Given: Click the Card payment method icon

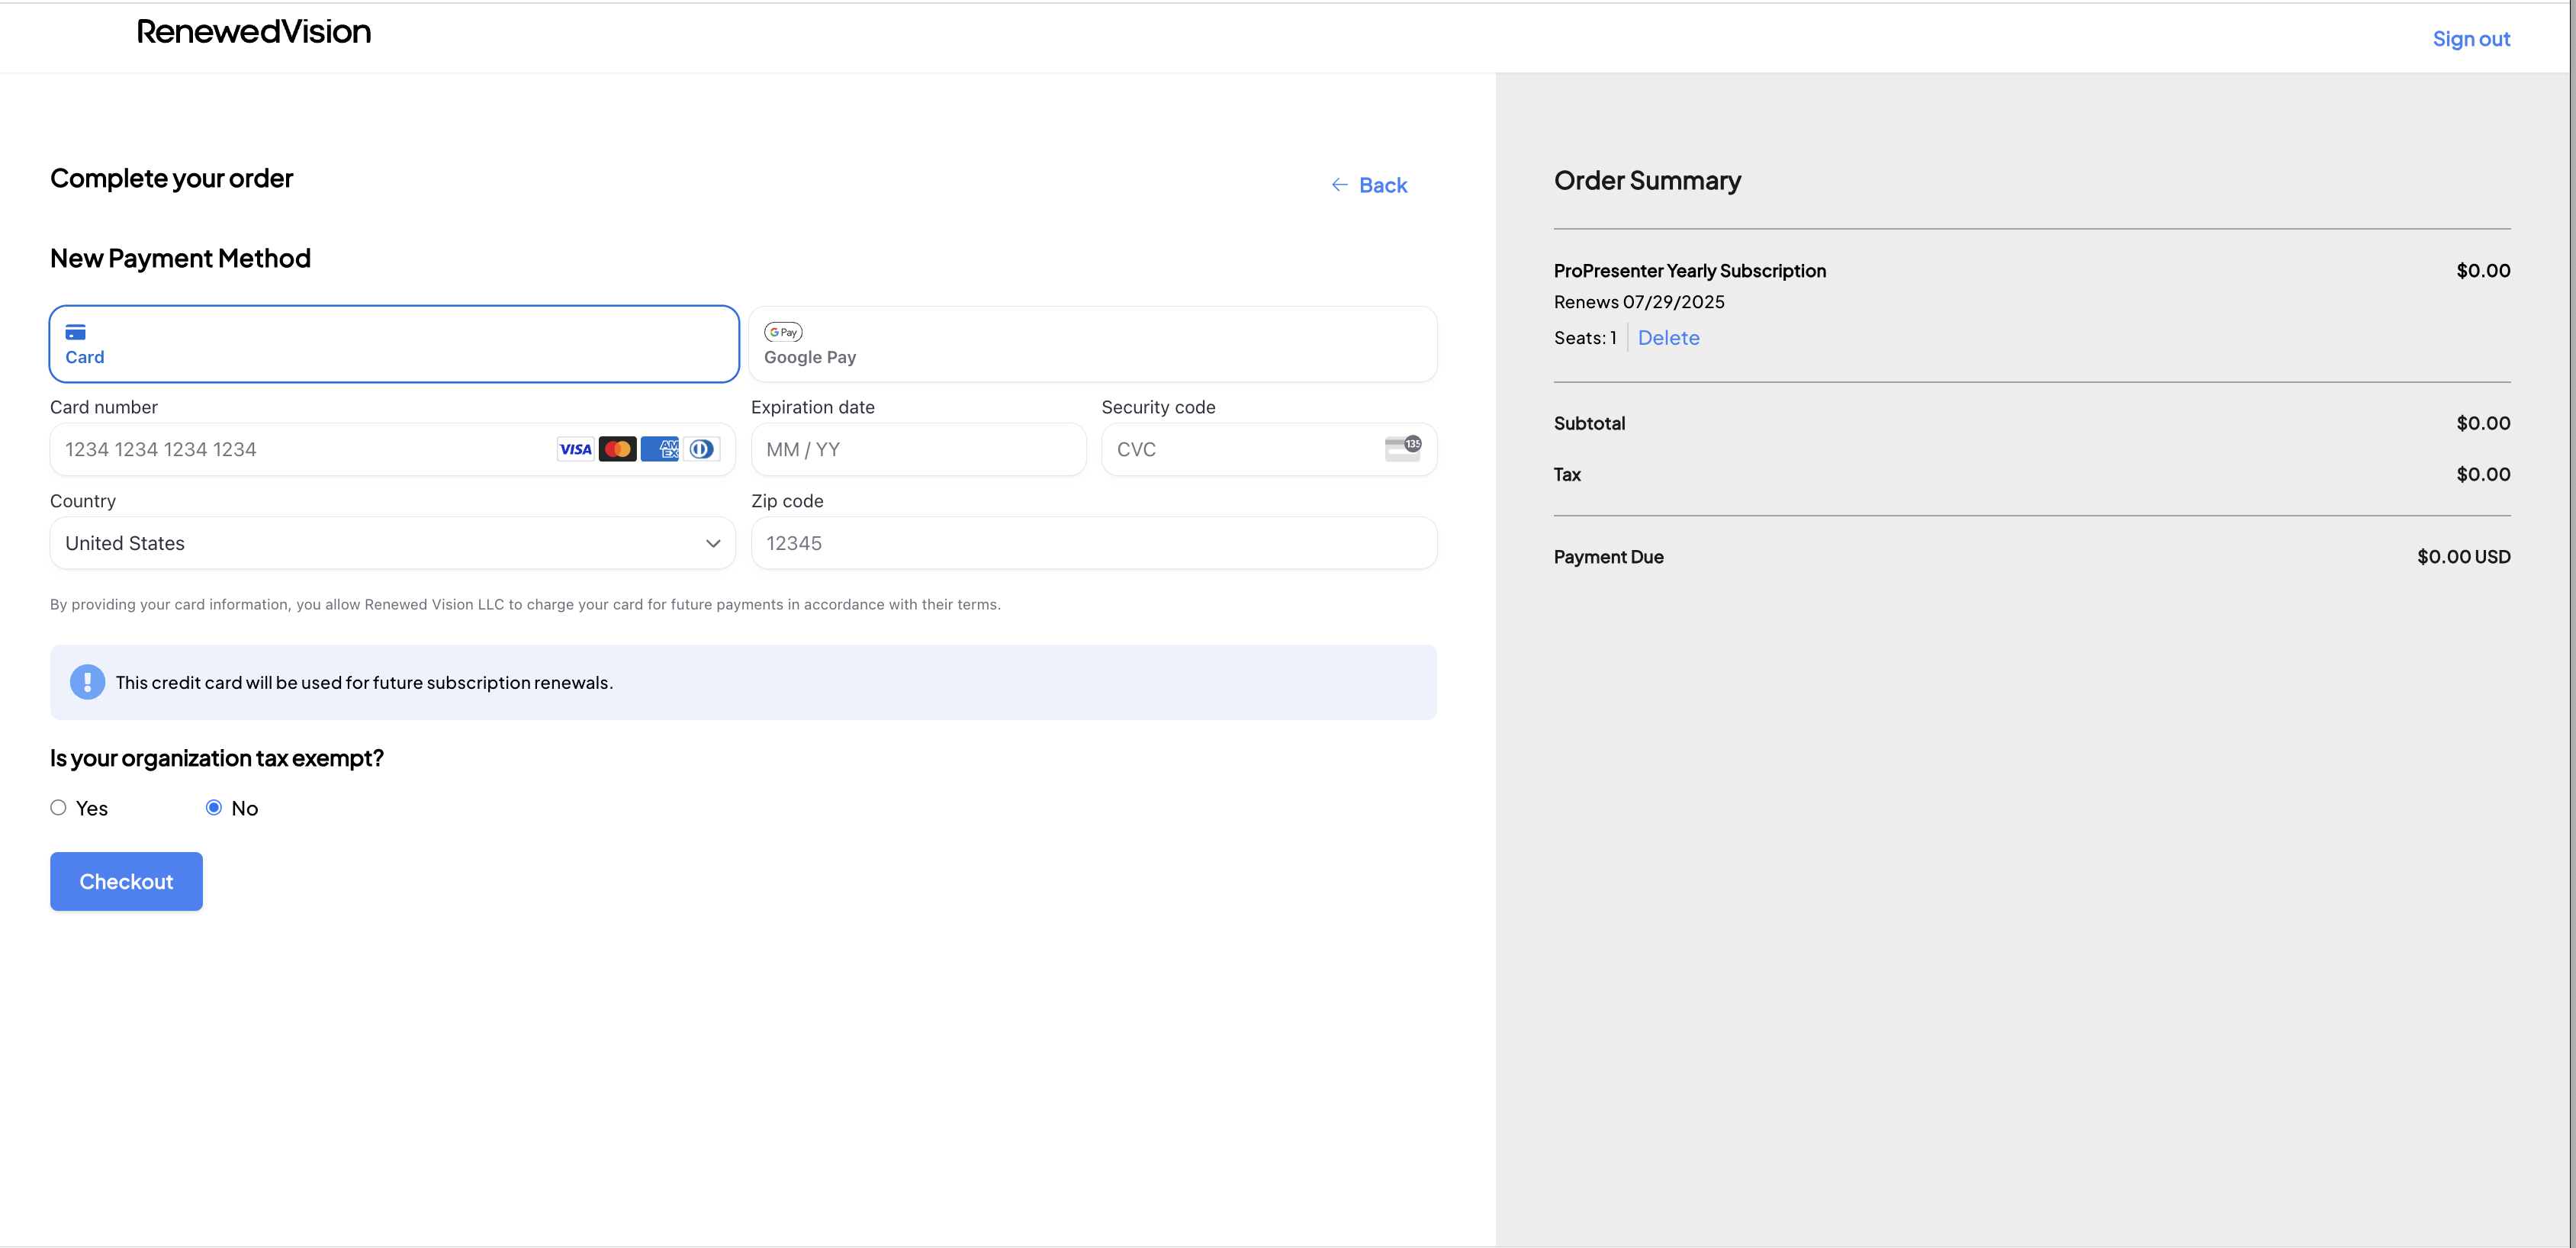Looking at the screenshot, I should pos(76,330).
